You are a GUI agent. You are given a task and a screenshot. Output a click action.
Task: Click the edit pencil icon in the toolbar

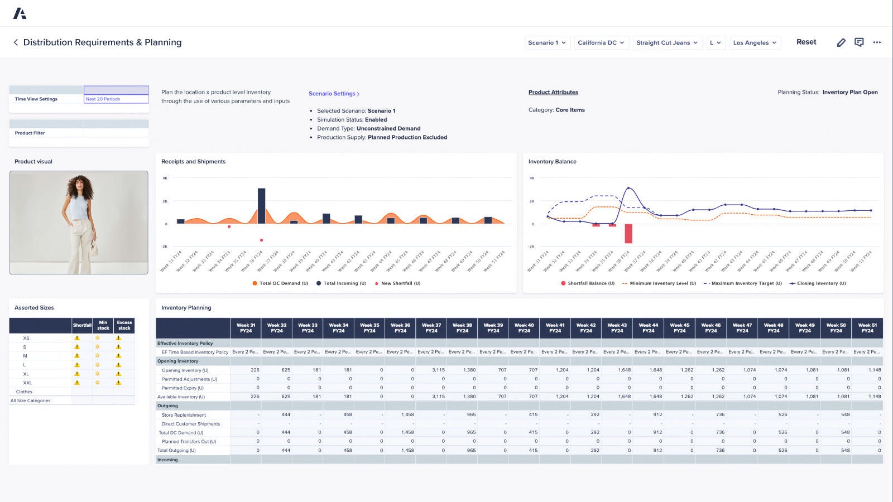click(x=841, y=42)
